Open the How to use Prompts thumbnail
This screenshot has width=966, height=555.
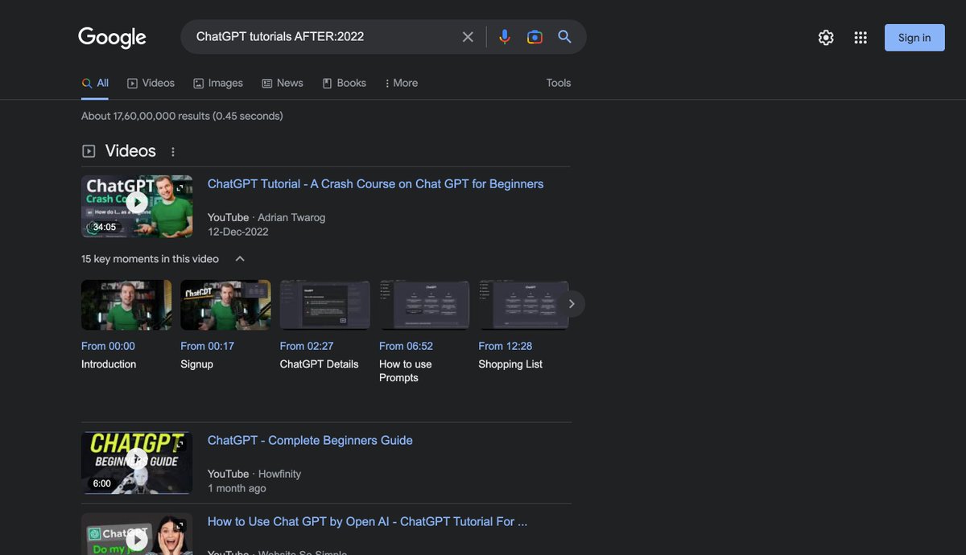[x=424, y=305]
